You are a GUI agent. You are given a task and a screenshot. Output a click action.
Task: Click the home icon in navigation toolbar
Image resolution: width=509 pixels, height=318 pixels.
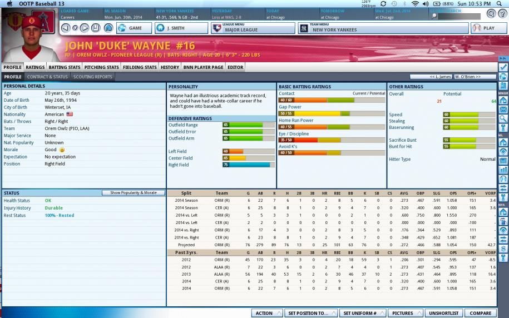pos(108,28)
